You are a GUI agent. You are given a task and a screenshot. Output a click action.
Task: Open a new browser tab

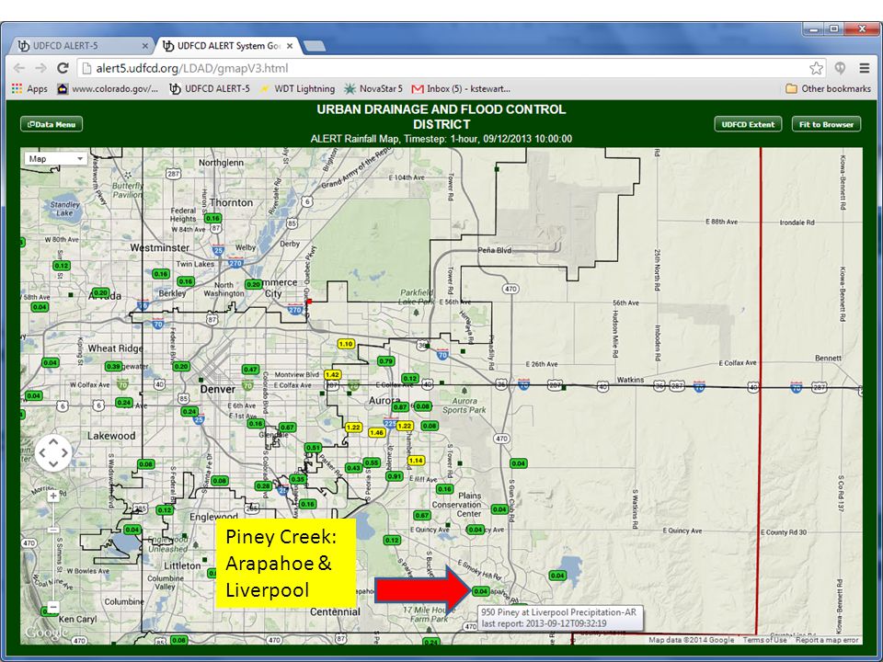(x=315, y=46)
